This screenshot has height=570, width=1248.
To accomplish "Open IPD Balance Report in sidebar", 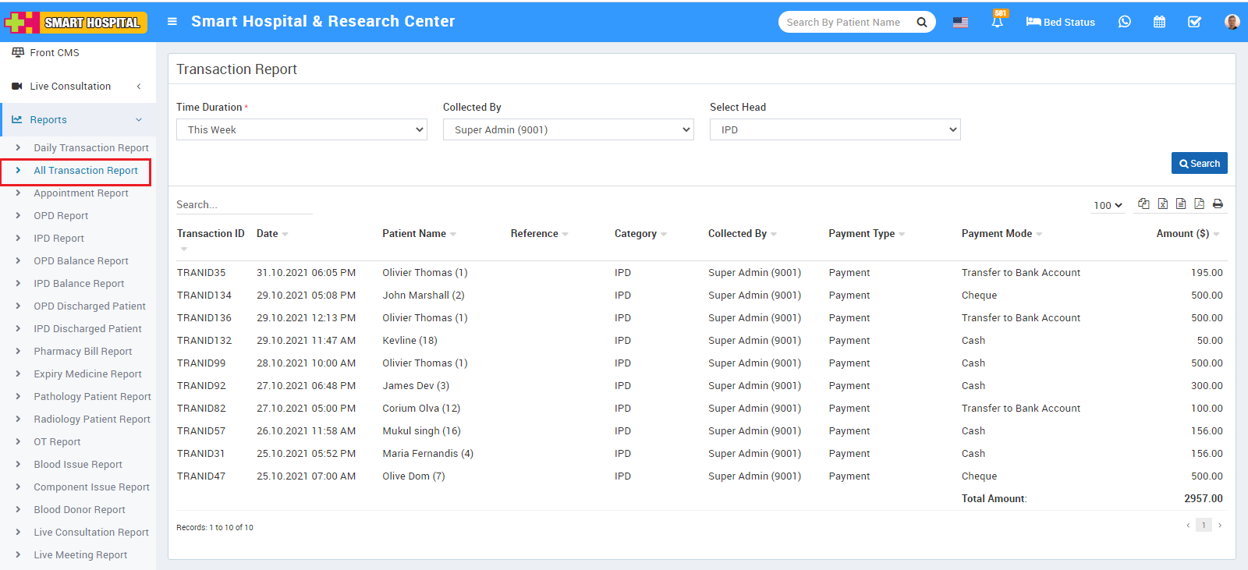I will (x=79, y=284).
